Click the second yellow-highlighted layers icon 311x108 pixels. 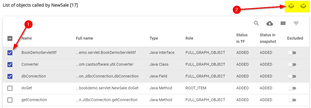(x=303, y=6)
